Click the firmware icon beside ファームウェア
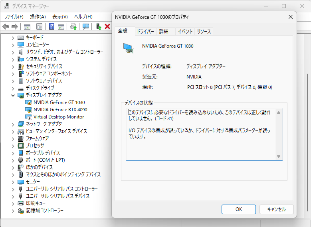Viewport: 311px width, 227px height. [21, 139]
